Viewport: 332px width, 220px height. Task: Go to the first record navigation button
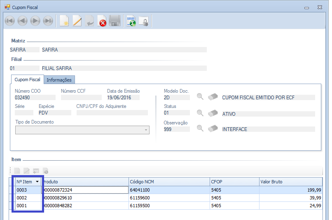pos(10,21)
